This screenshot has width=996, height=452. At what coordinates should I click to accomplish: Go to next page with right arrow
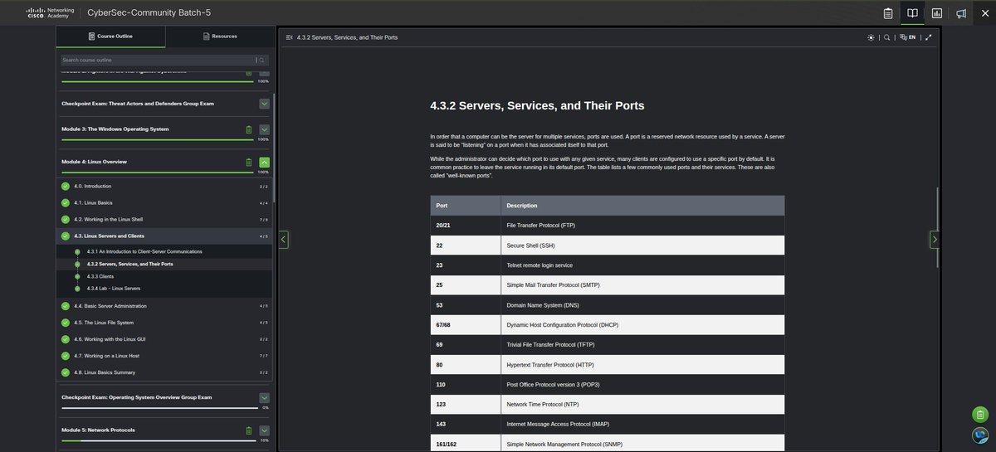935,240
